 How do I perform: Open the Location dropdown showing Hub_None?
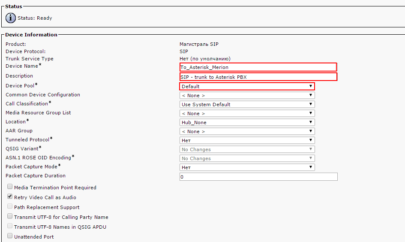247,122
